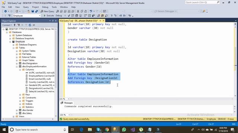Click the Cut scissors icon
Screen dimensions: 238x133
click(78, 11)
